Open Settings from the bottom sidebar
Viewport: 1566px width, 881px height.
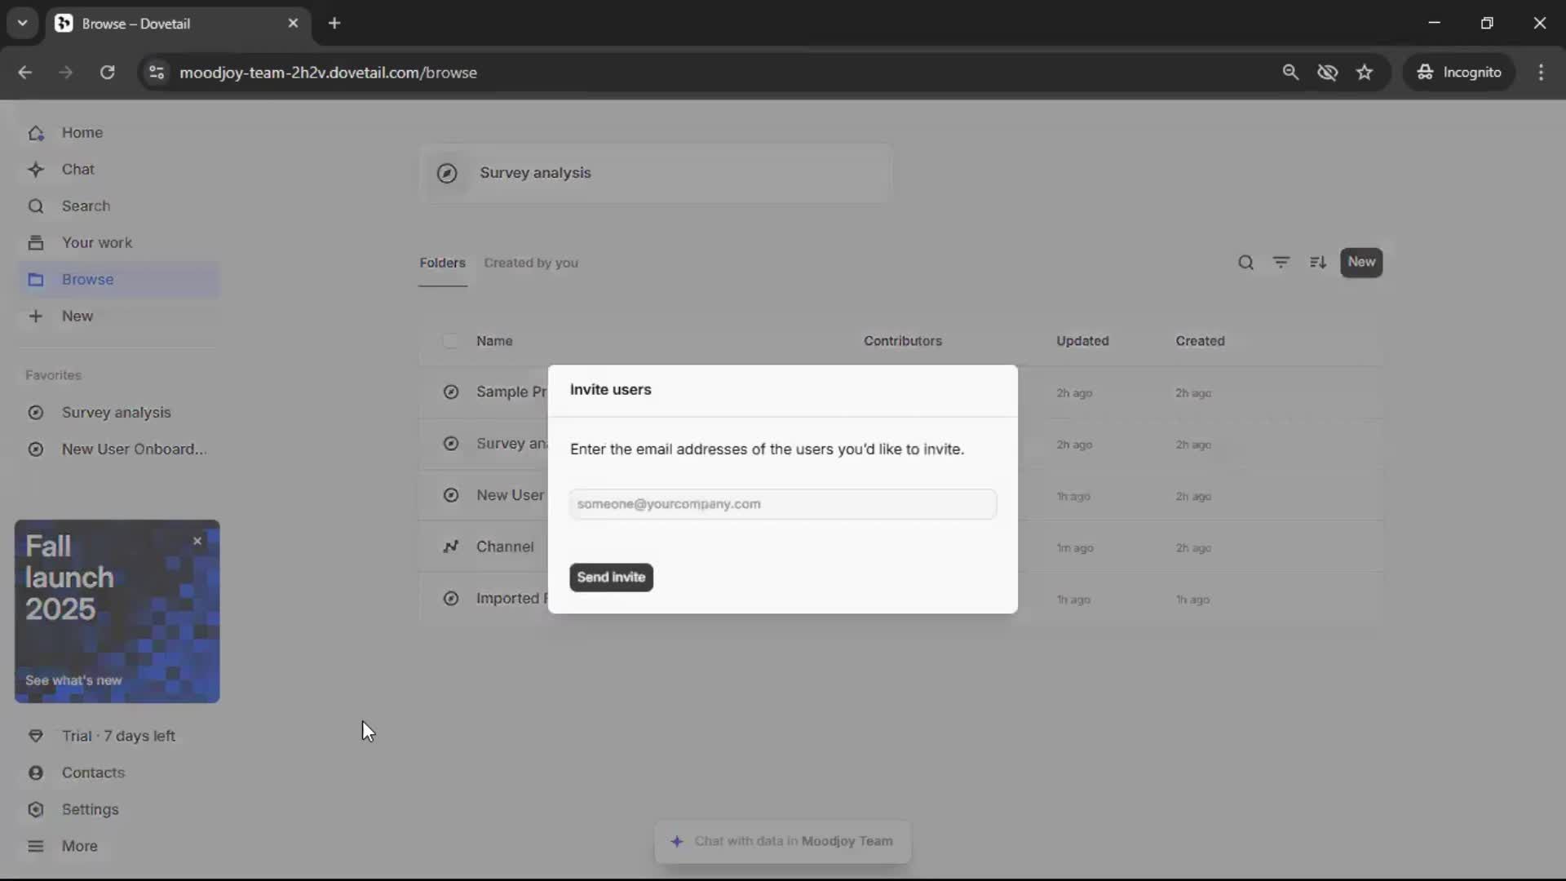(x=90, y=809)
